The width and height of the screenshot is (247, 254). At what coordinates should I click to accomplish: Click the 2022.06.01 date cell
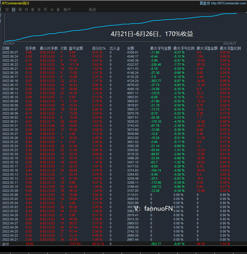10,121
